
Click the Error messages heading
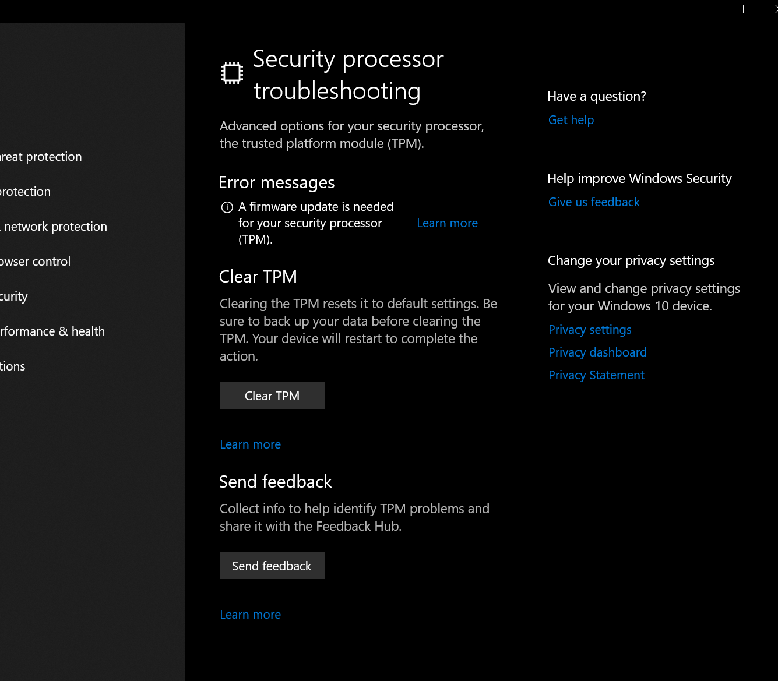coord(277,183)
